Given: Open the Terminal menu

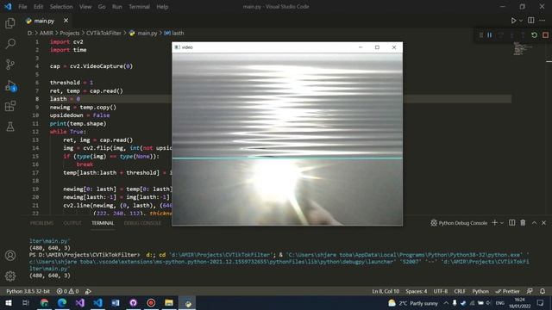Looking at the screenshot, I should pos(139,7).
